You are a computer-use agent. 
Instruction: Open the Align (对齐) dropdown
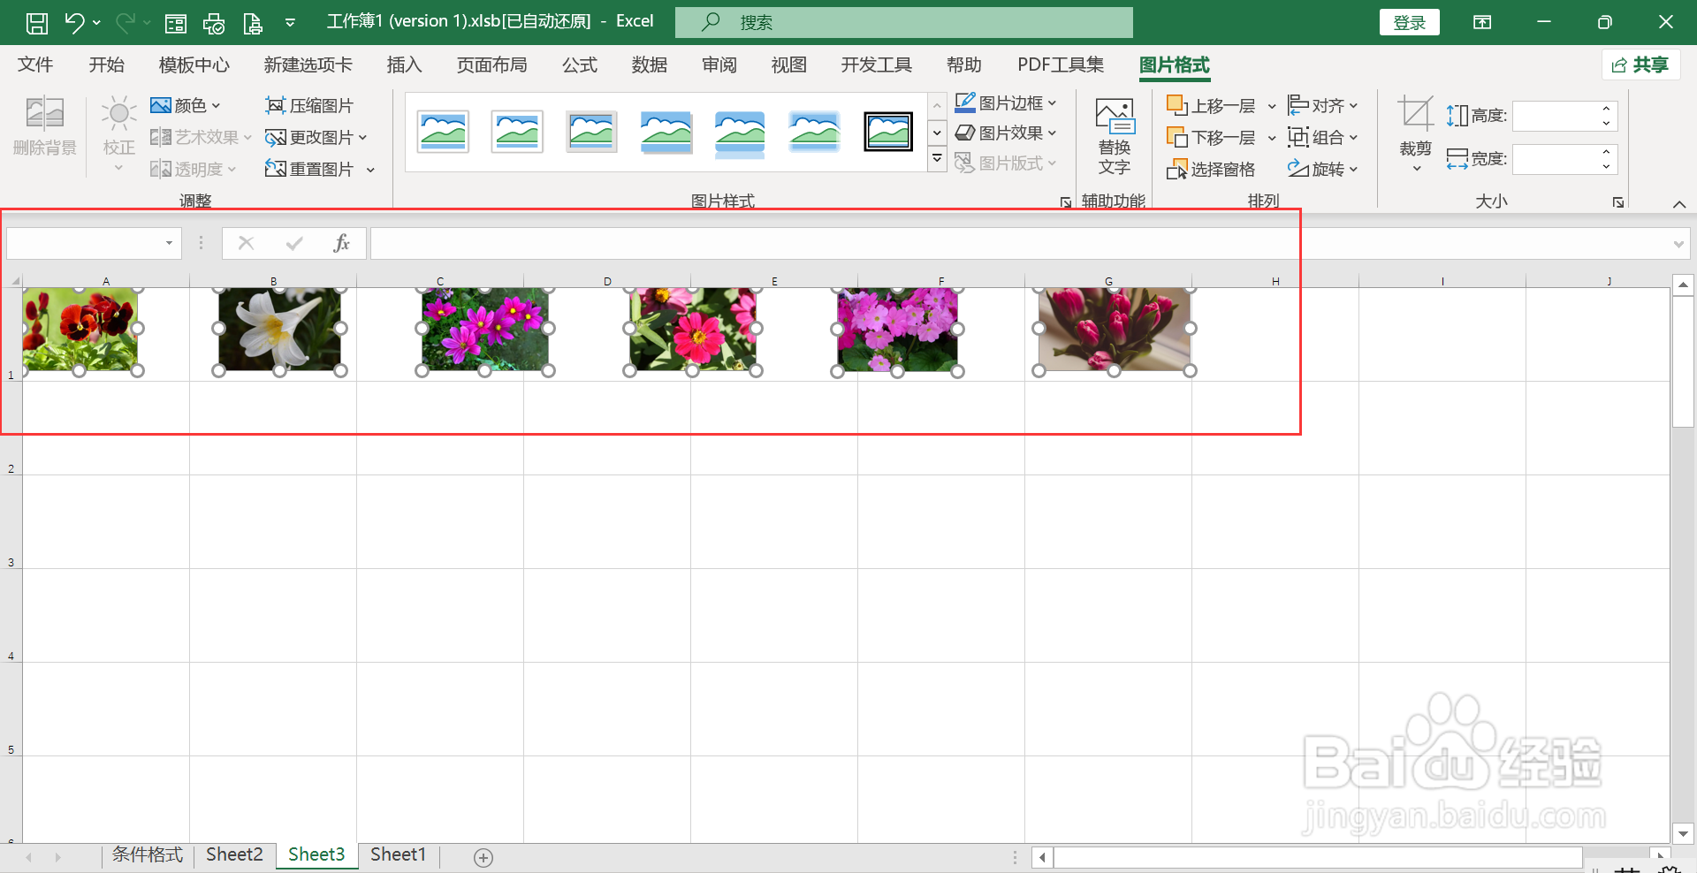click(x=1322, y=105)
